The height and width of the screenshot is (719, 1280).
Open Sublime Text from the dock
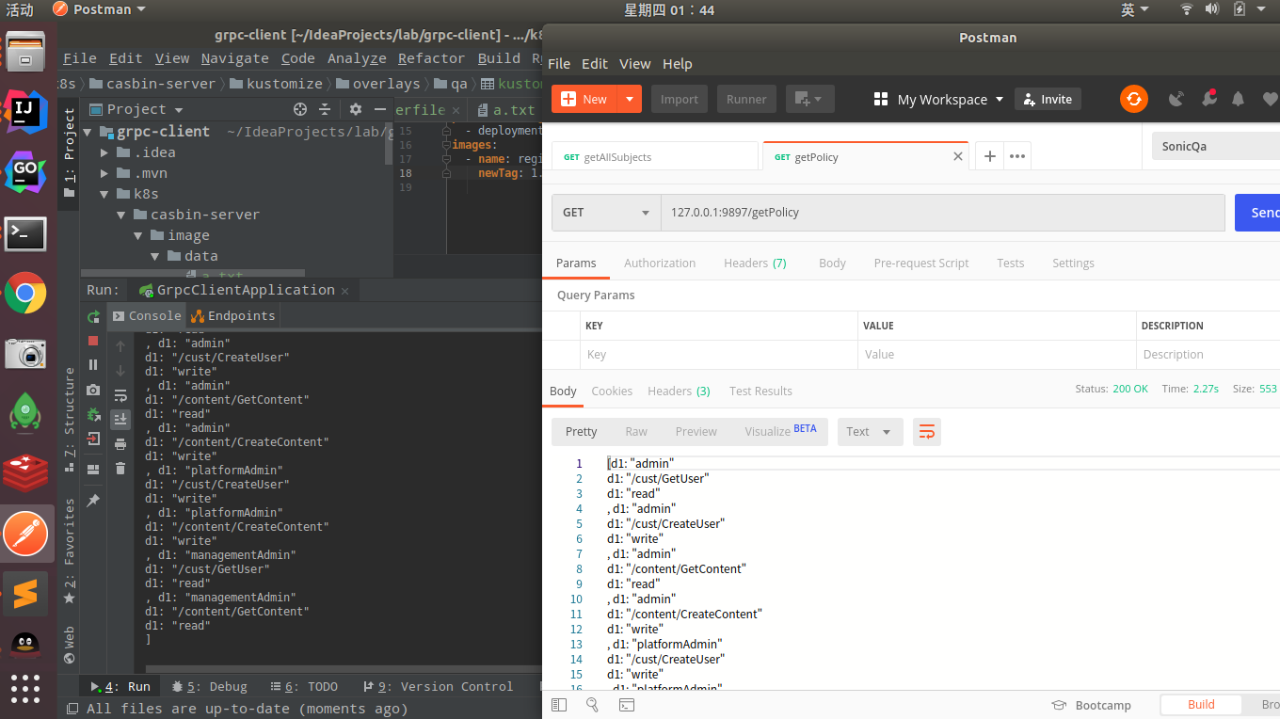point(25,594)
